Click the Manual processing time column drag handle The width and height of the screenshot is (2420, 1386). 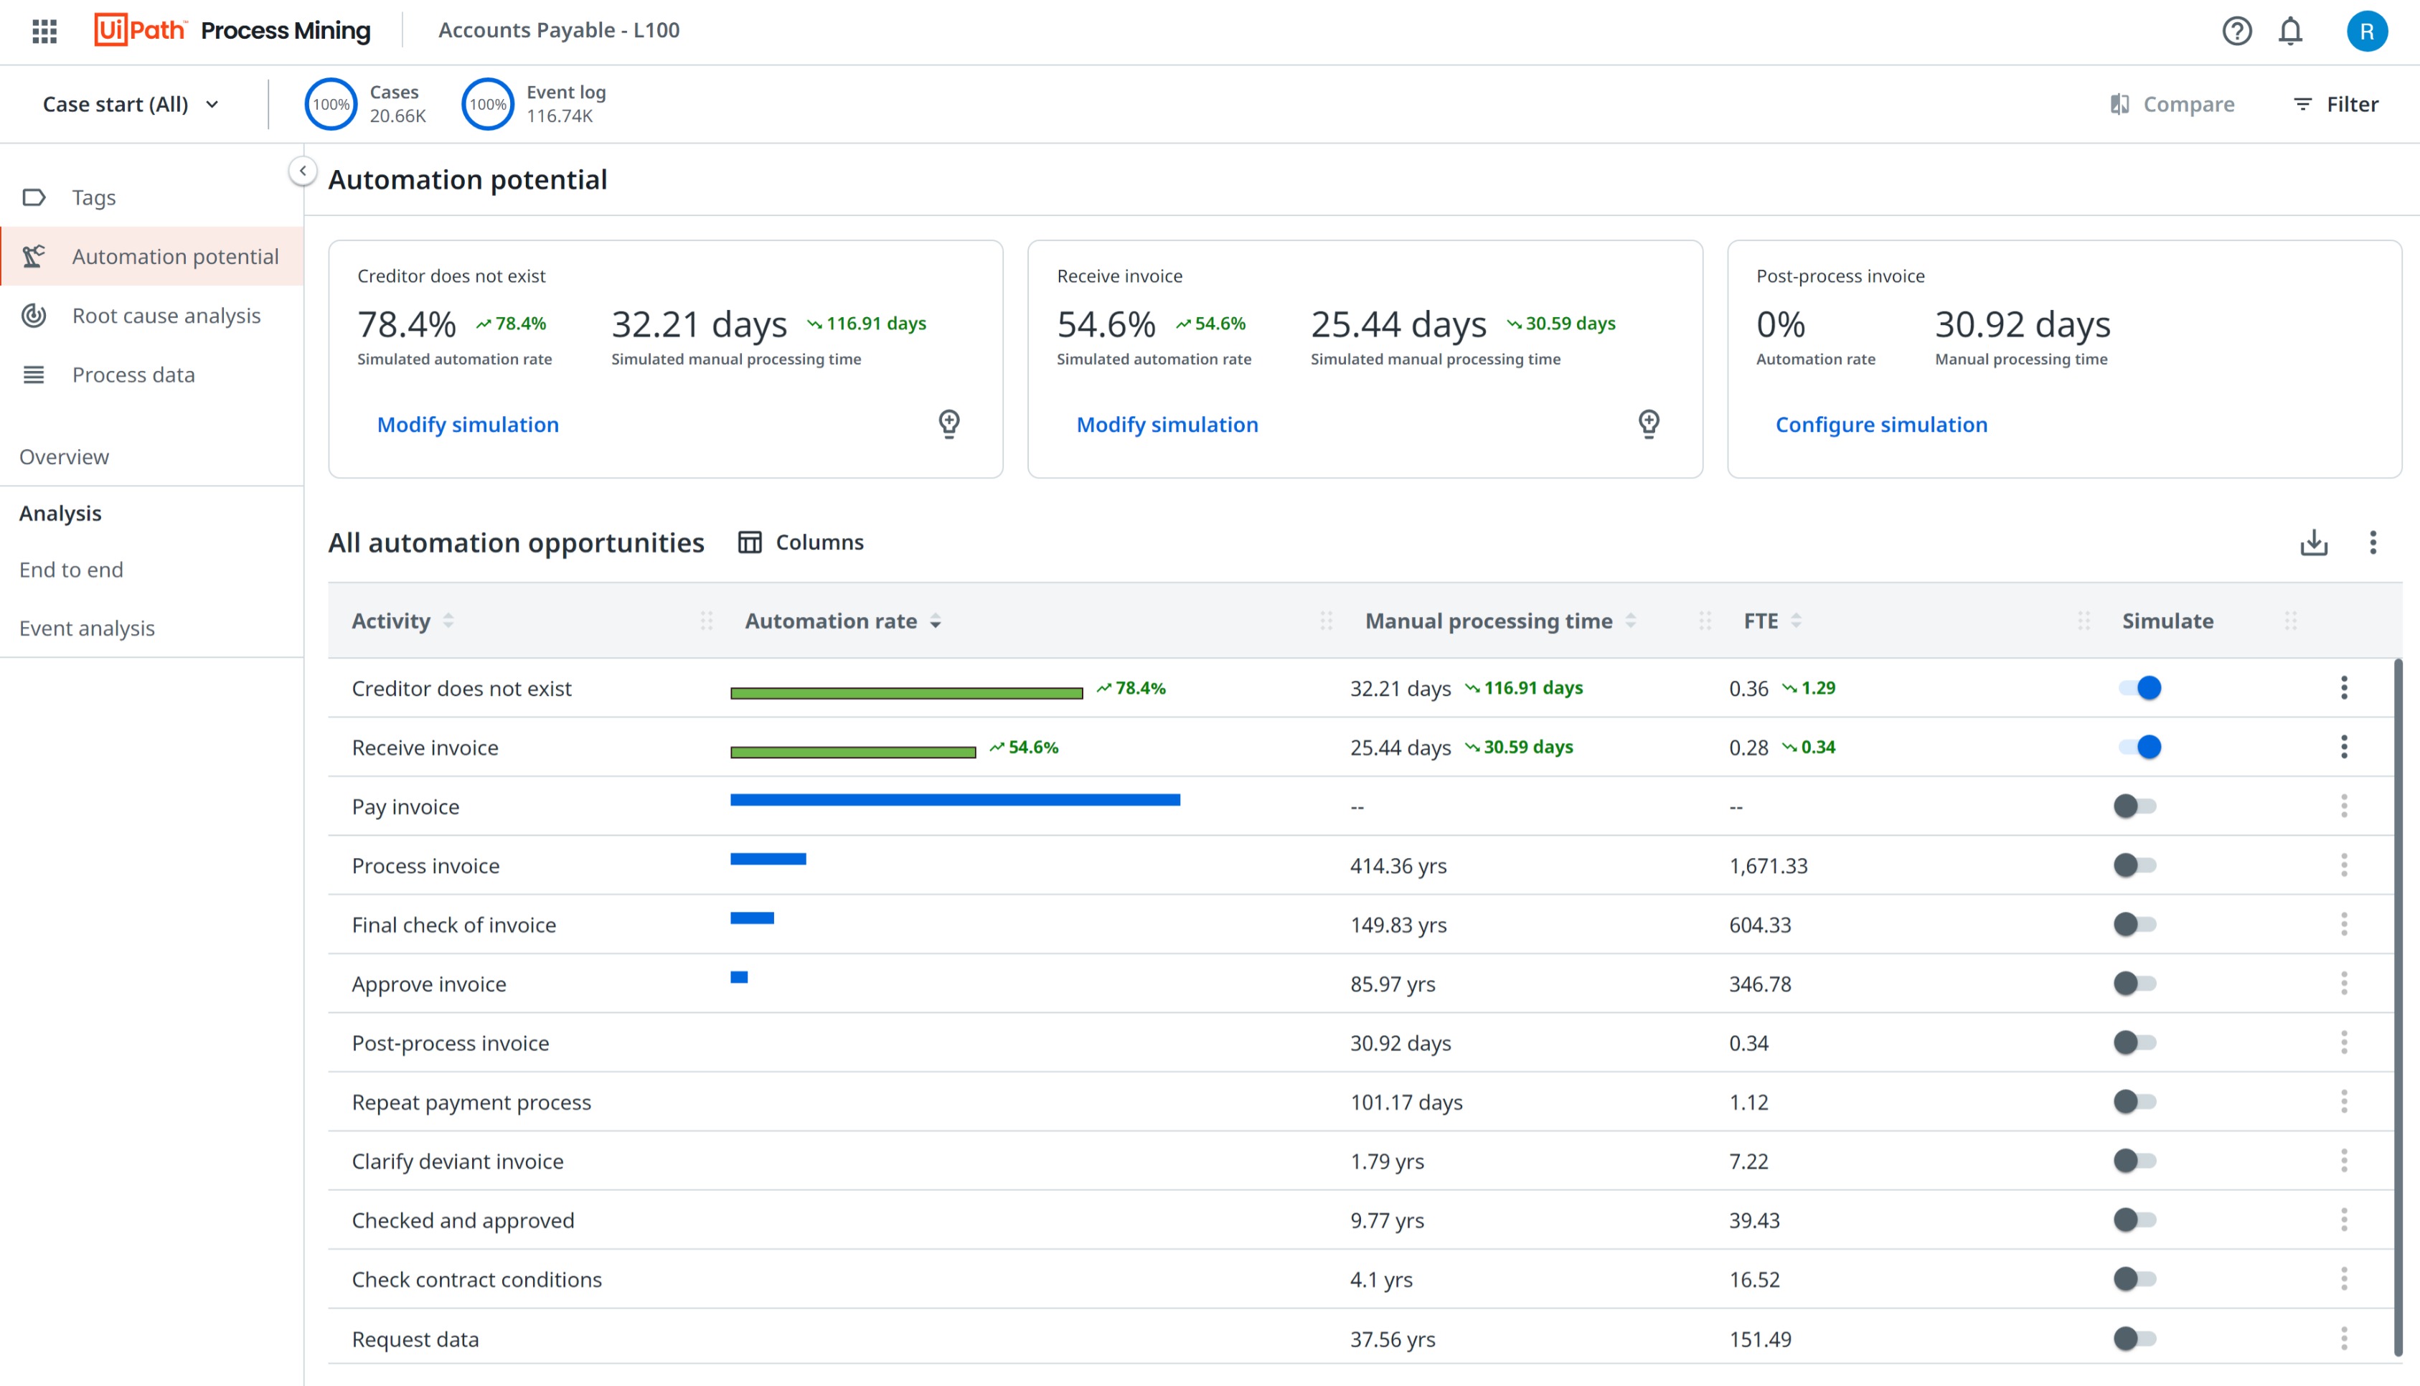tap(1705, 621)
